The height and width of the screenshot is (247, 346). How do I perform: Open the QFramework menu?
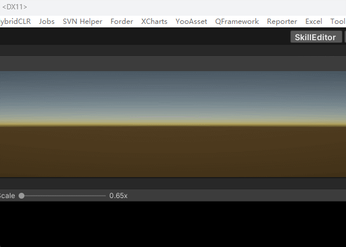237,22
